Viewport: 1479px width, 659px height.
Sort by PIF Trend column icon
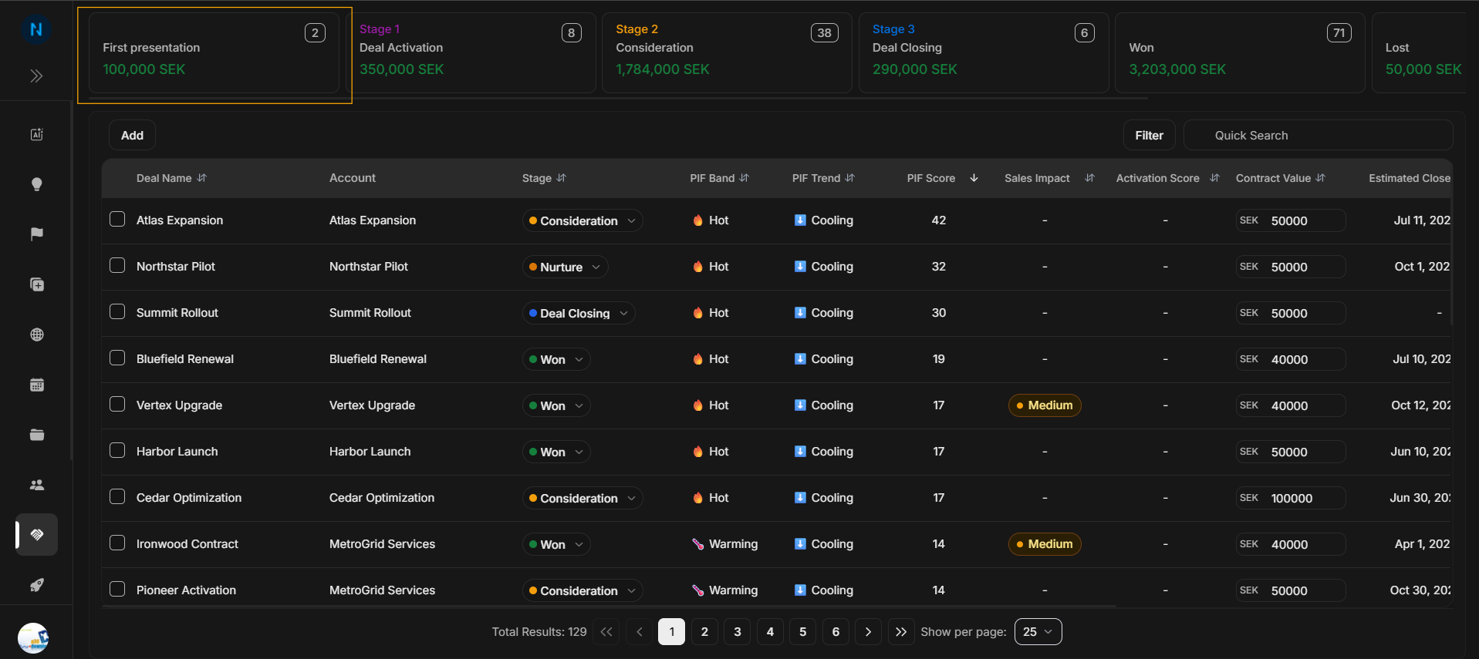(850, 178)
